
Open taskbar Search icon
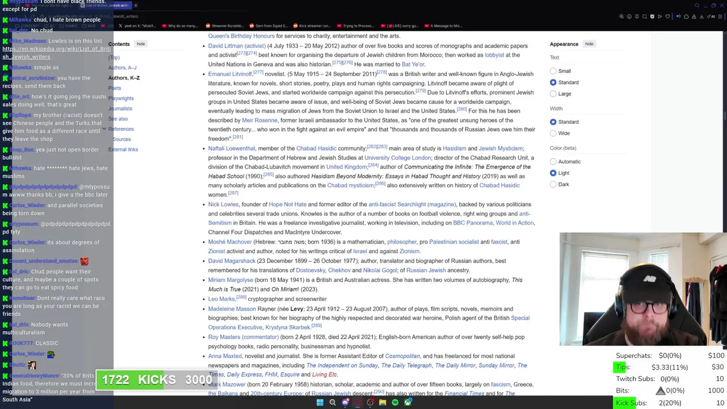332,403
